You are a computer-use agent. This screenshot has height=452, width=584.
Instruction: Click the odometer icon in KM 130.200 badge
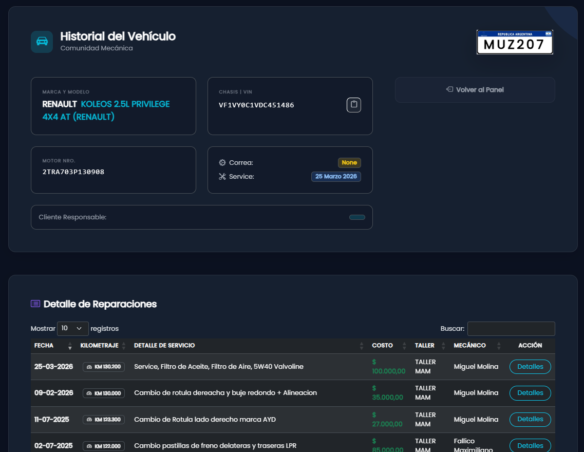(x=89, y=367)
